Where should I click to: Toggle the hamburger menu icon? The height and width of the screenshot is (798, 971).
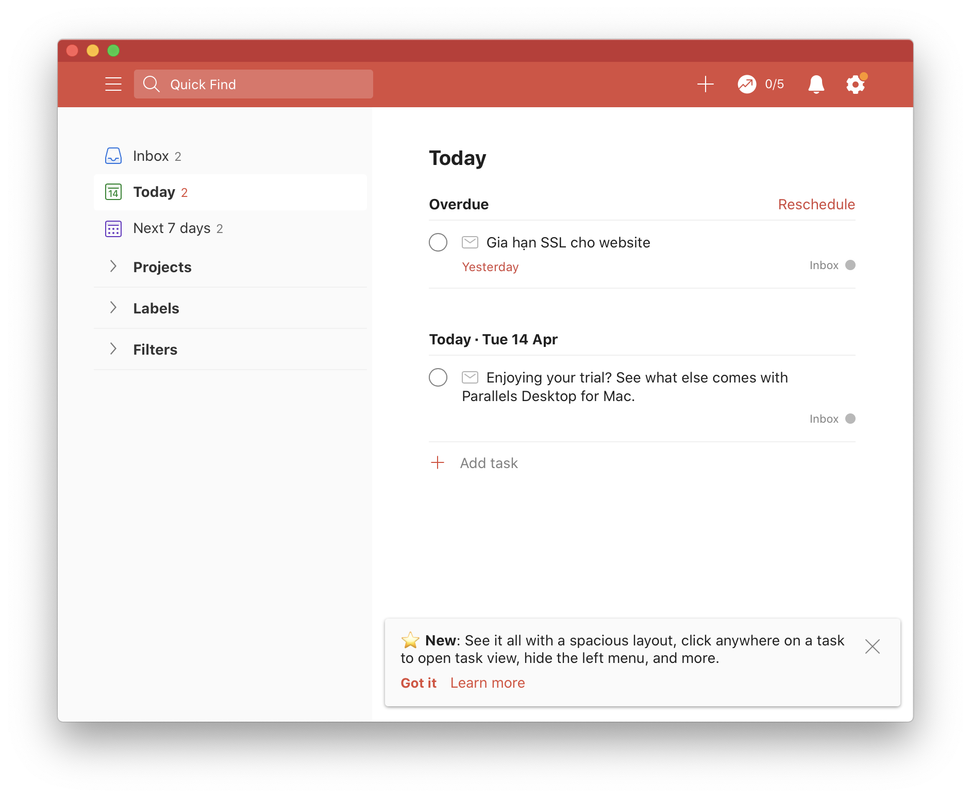coord(113,84)
